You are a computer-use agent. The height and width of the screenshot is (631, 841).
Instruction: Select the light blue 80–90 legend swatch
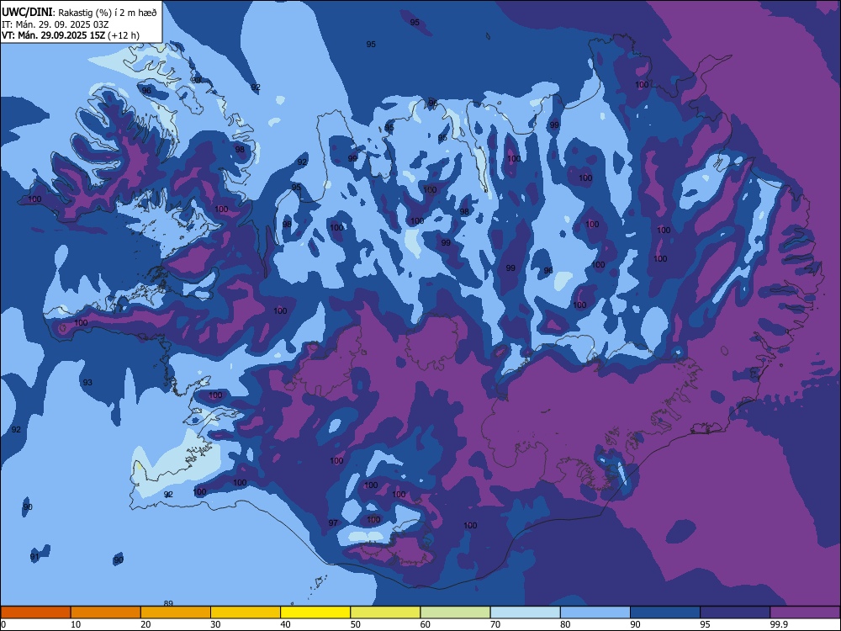click(x=595, y=612)
